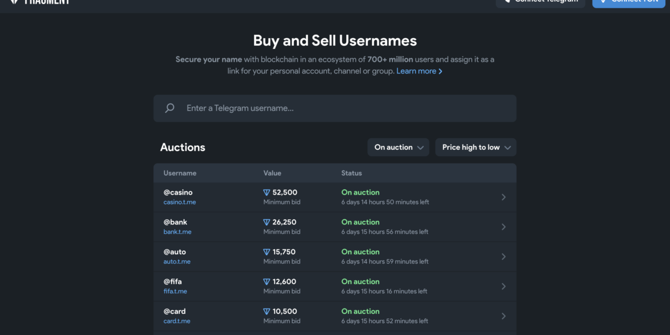
Task: Click Minimum bid label under 10,500
Action: 282,321
